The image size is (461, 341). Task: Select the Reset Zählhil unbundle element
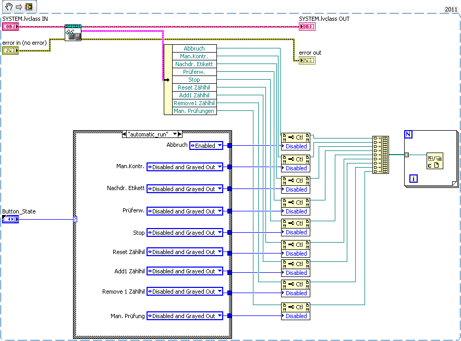(195, 87)
